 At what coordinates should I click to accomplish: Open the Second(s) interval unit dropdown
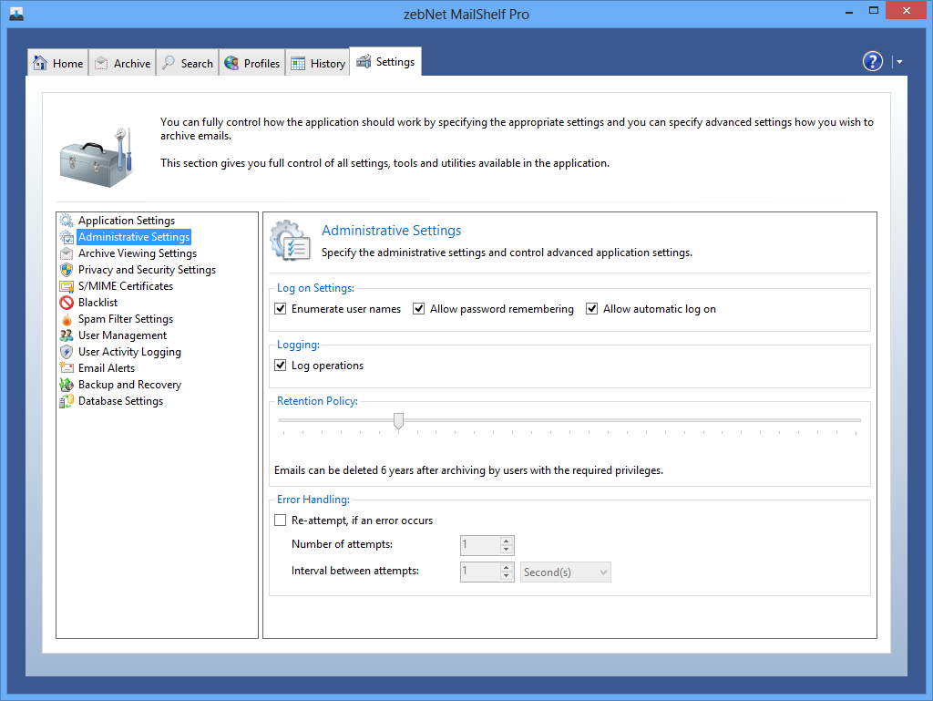565,572
